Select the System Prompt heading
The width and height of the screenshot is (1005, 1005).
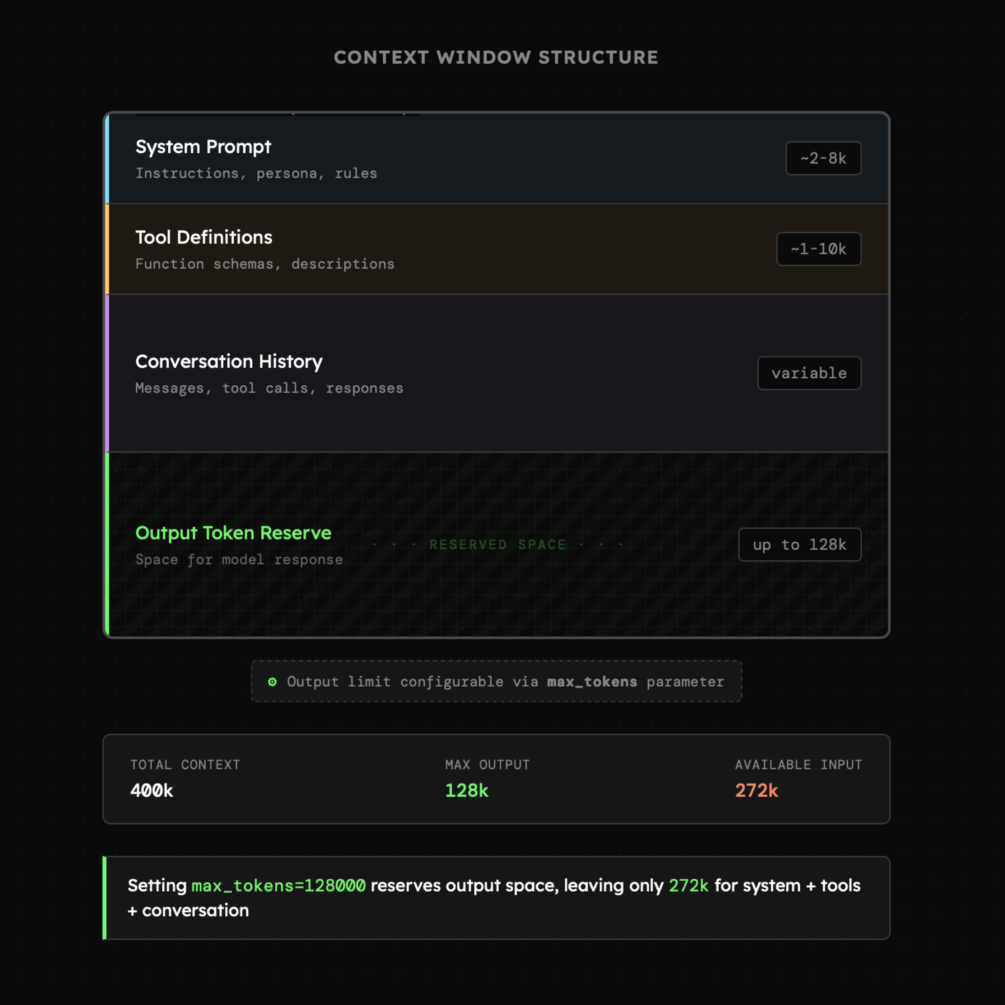(x=203, y=147)
